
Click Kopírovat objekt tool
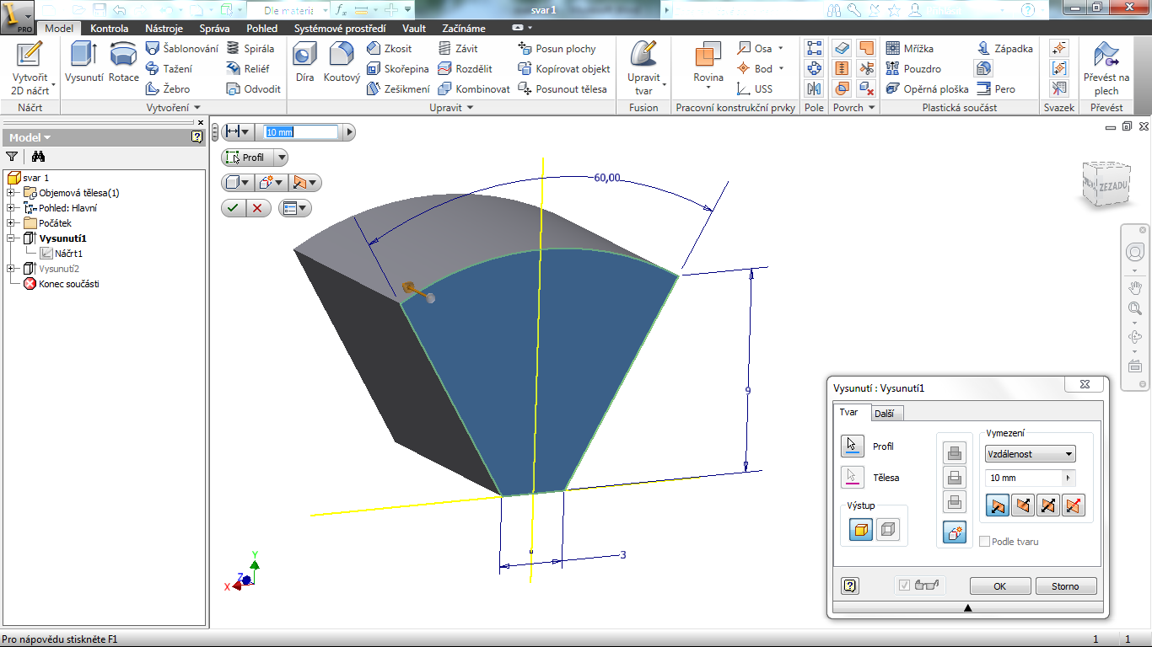click(564, 69)
